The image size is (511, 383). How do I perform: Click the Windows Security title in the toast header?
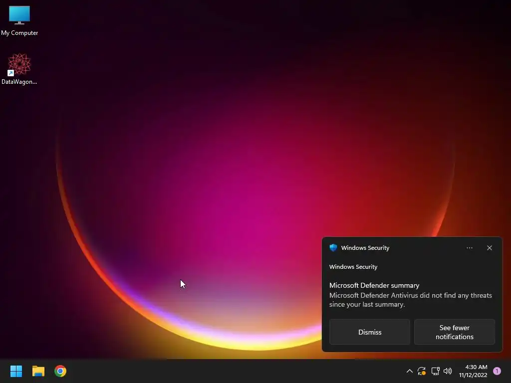(365, 248)
